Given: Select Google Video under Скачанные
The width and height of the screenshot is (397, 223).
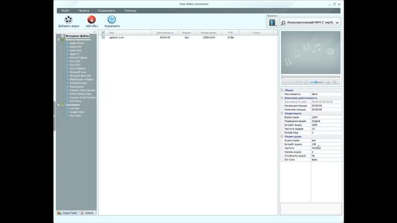Looking at the screenshot, I should tap(77, 112).
